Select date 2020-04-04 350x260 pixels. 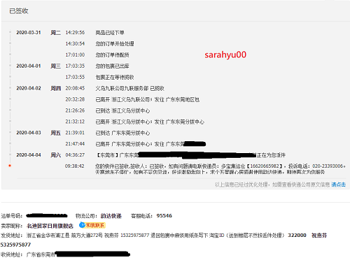29,155
